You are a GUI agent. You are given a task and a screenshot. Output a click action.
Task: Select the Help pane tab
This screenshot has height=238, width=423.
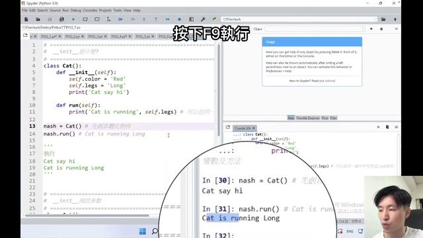coord(291,118)
